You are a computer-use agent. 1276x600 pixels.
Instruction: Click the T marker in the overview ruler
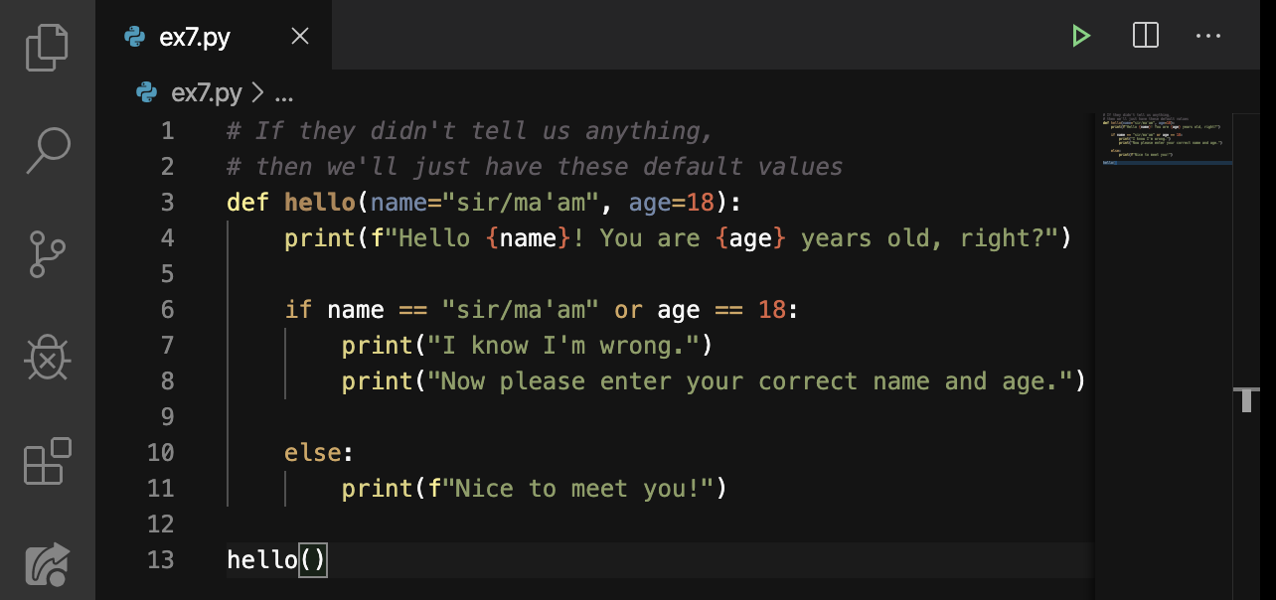[x=1246, y=399]
